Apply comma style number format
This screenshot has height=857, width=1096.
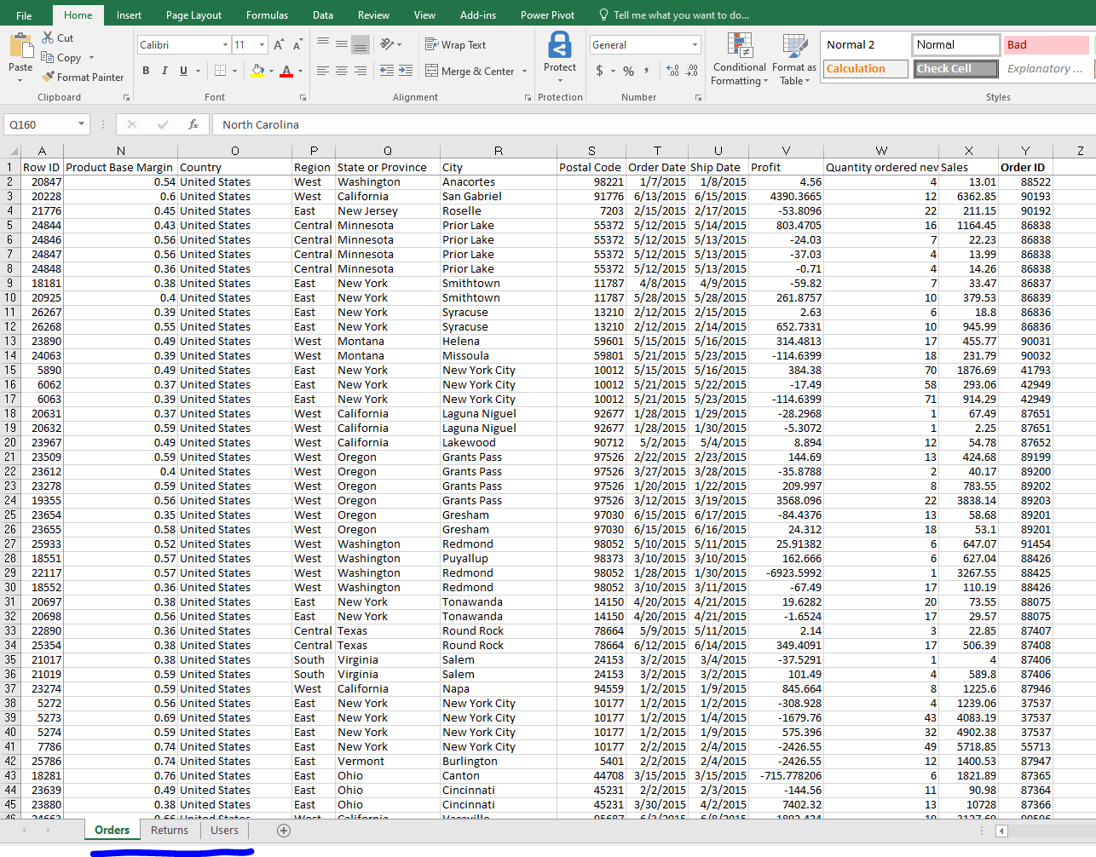[646, 71]
